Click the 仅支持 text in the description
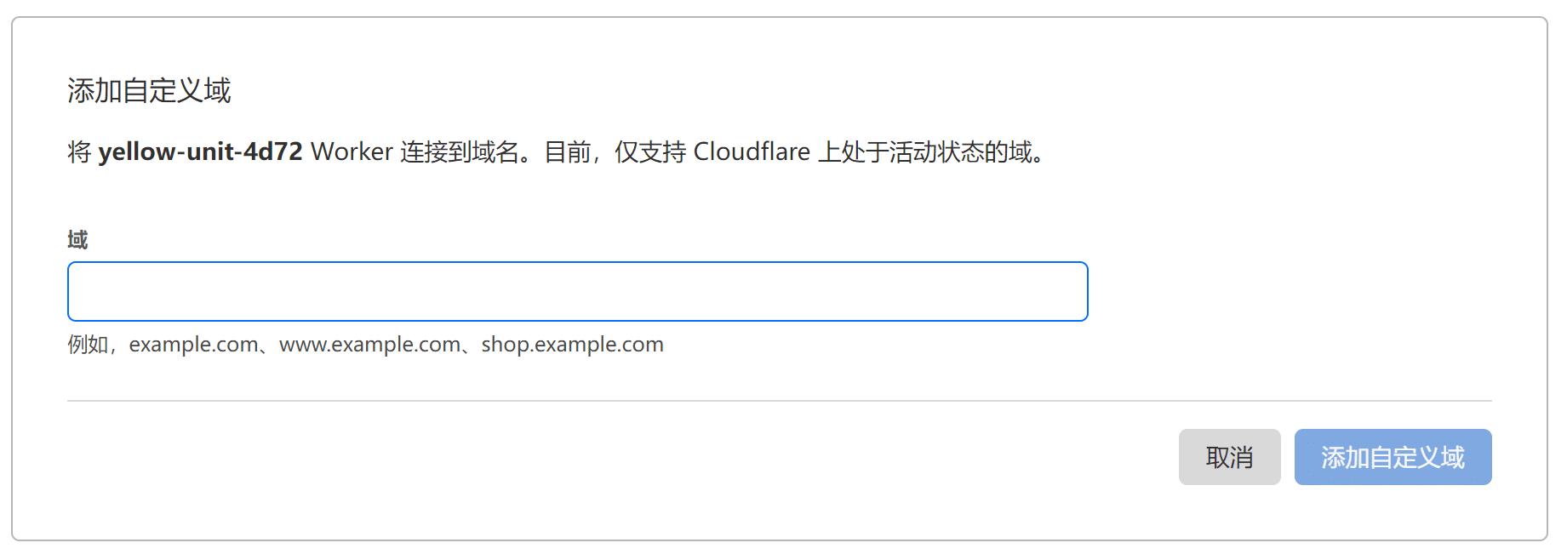 click(x=650, y=151)
